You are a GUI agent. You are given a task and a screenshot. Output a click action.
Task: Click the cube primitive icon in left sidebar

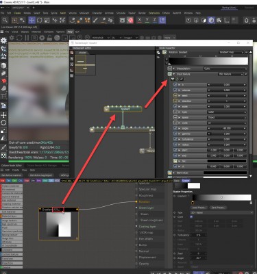coord(3,66)
